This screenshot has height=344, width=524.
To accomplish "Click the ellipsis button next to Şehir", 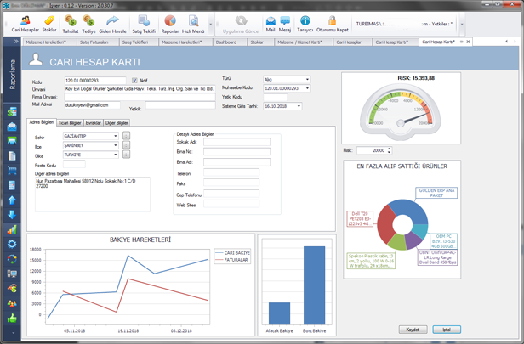I will click(126, 136).
